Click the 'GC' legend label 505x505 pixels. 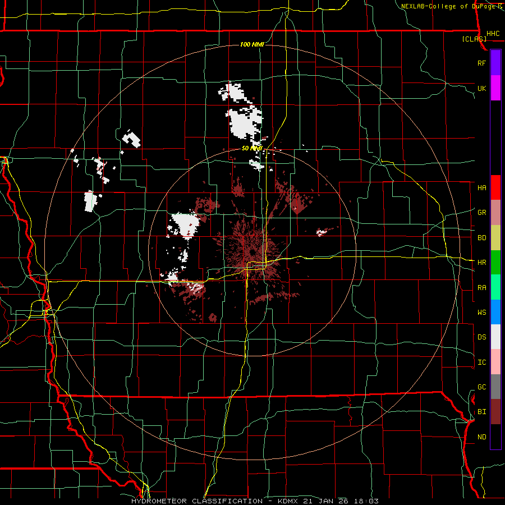point(481,387)
